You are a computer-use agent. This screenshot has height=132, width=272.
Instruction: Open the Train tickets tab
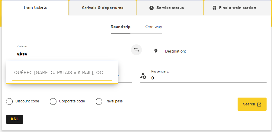pos(35,8)
